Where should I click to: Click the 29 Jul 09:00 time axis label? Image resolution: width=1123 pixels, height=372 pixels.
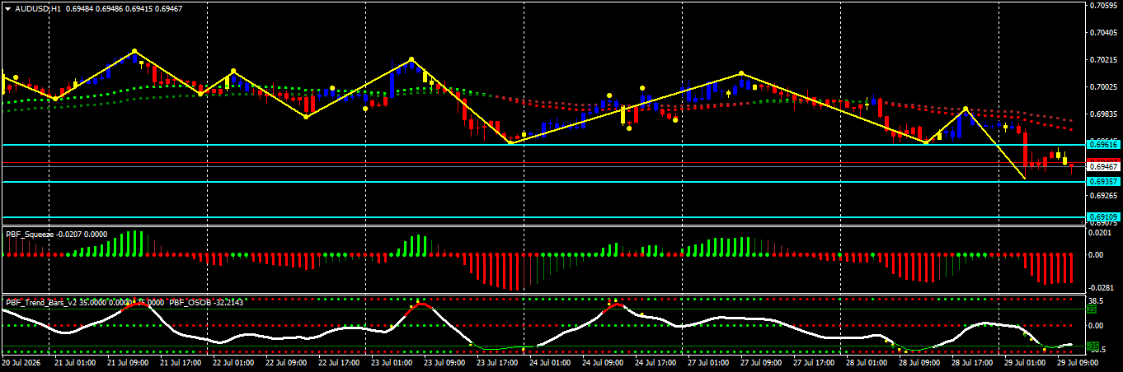point(1078,362)
